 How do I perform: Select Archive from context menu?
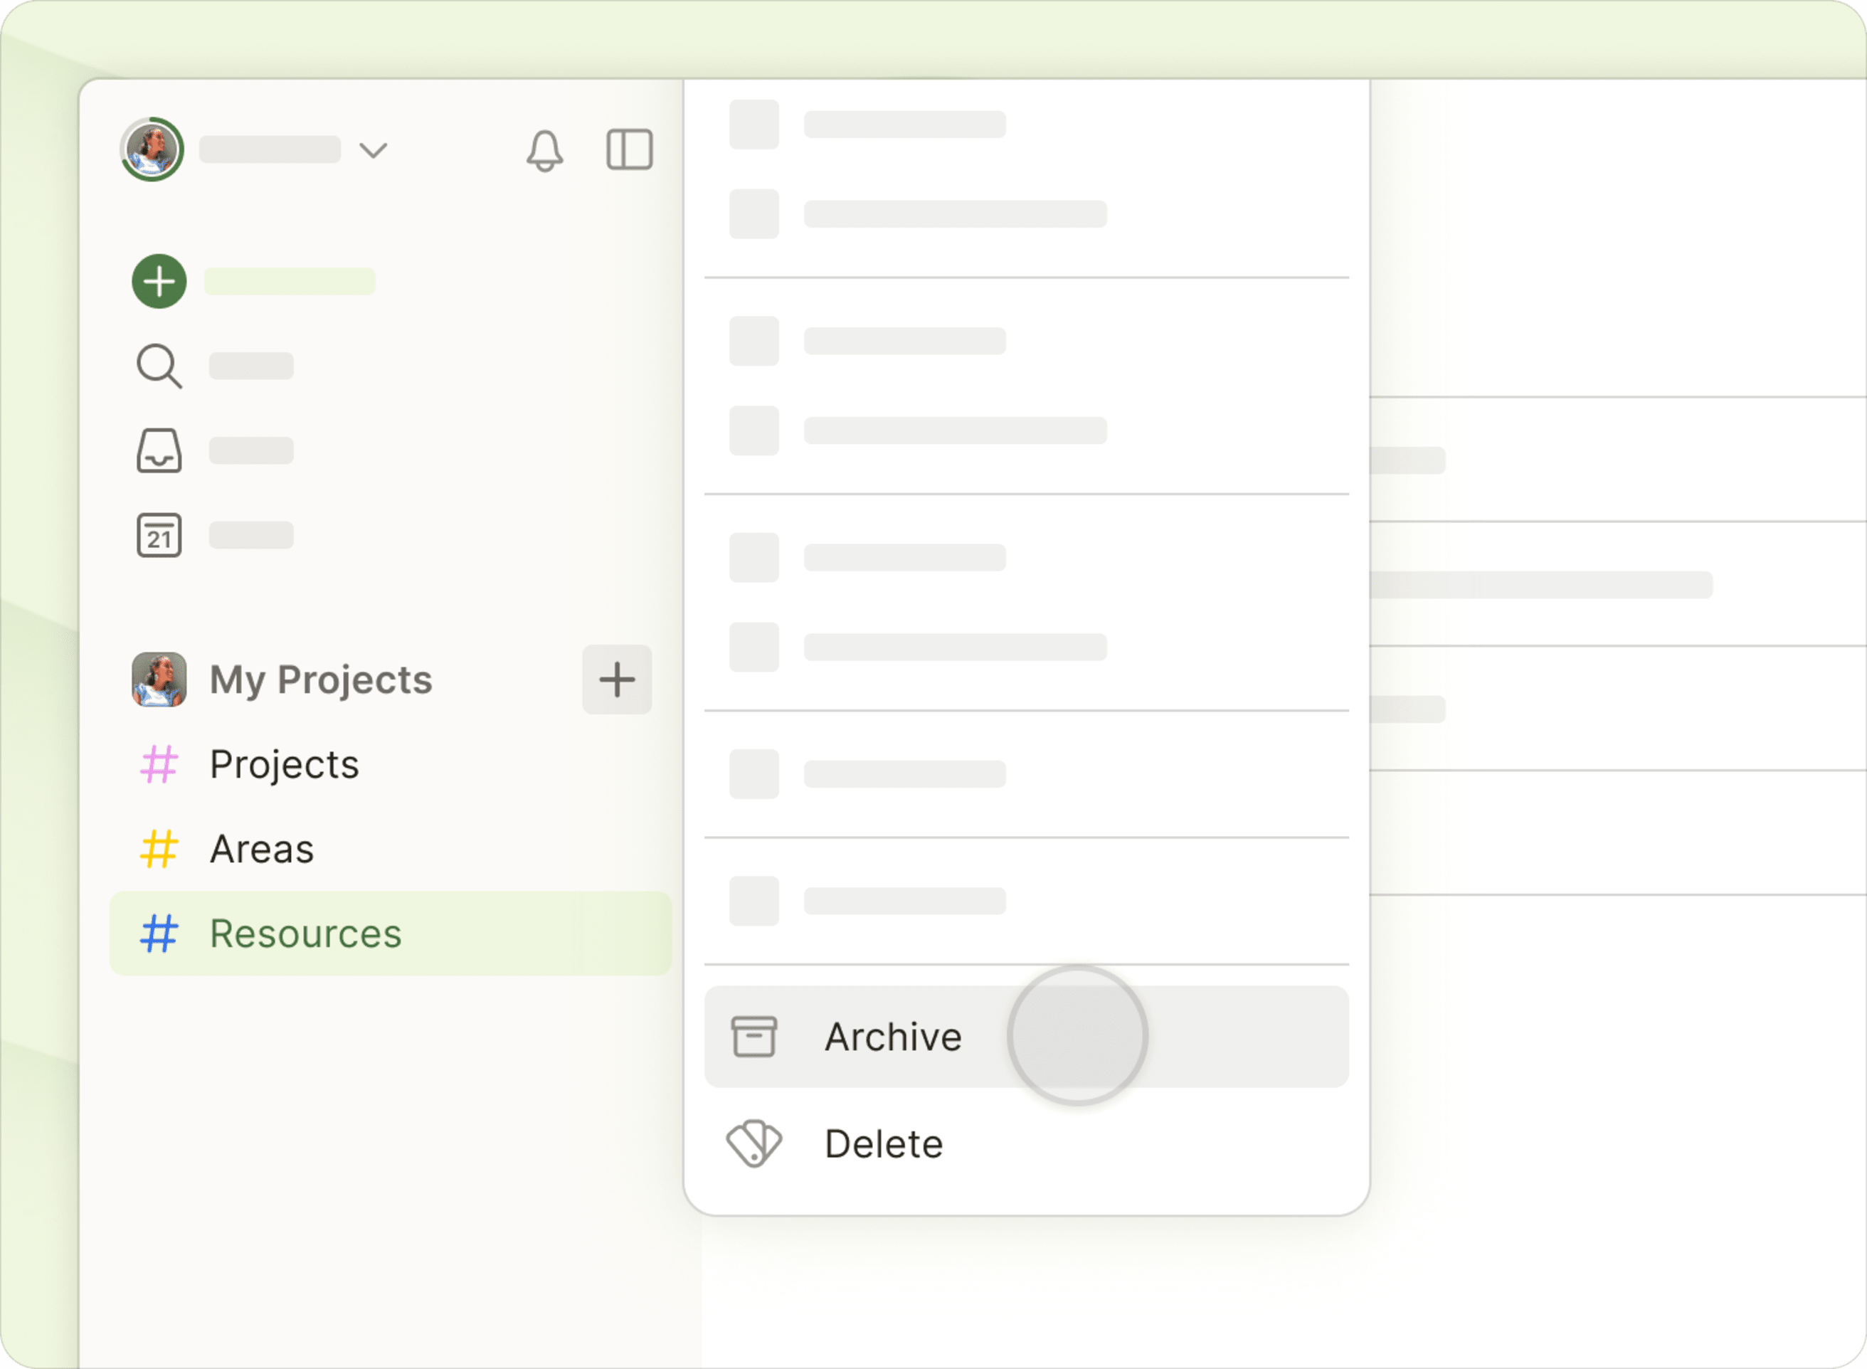point(894,1037)
